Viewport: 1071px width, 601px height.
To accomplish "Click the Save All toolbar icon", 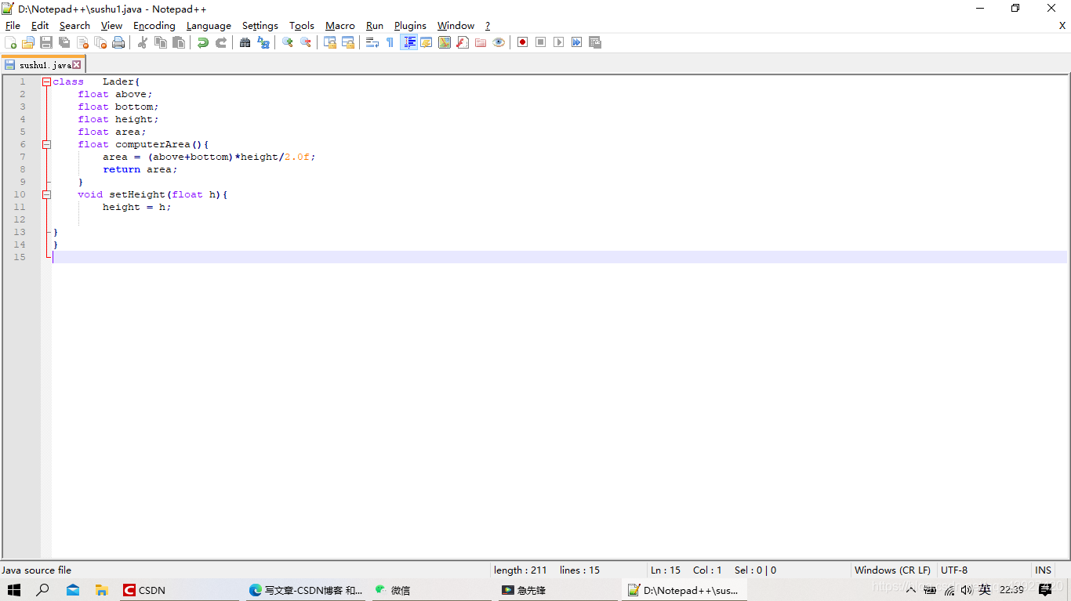I will click(64, 42).
